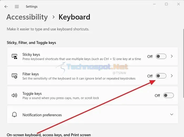Open the Filter keys settings row
The image size is (184, 137).
[93, 76]
